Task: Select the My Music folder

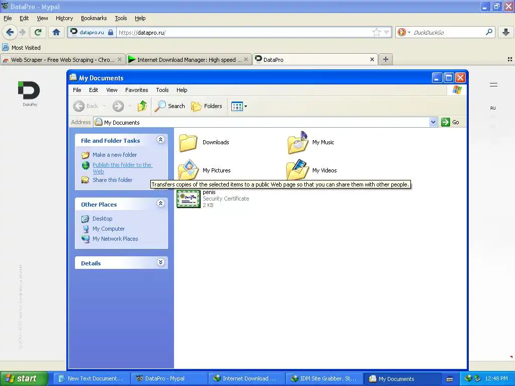Action: (311, 142)
